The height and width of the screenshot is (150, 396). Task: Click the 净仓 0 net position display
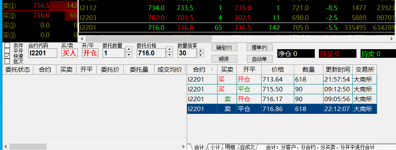point(296,54)
